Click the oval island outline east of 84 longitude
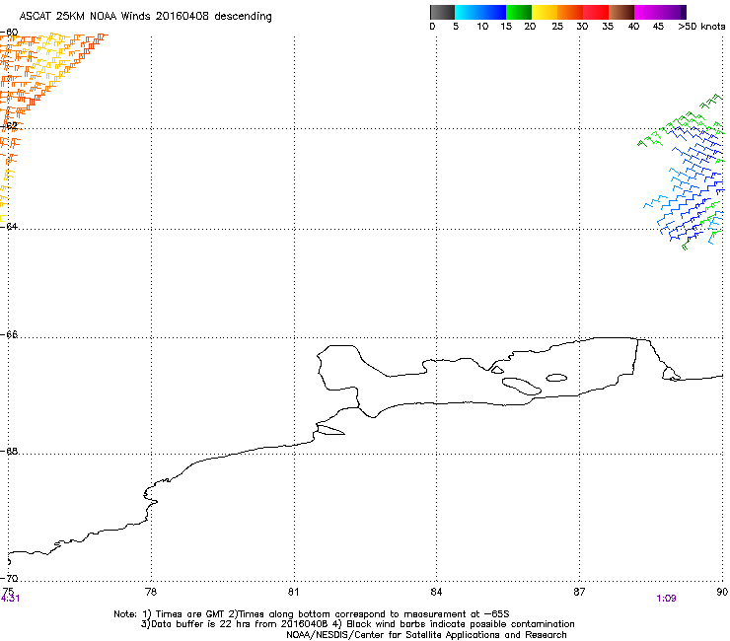Screen dimensions: 730x641 (522, 387)
